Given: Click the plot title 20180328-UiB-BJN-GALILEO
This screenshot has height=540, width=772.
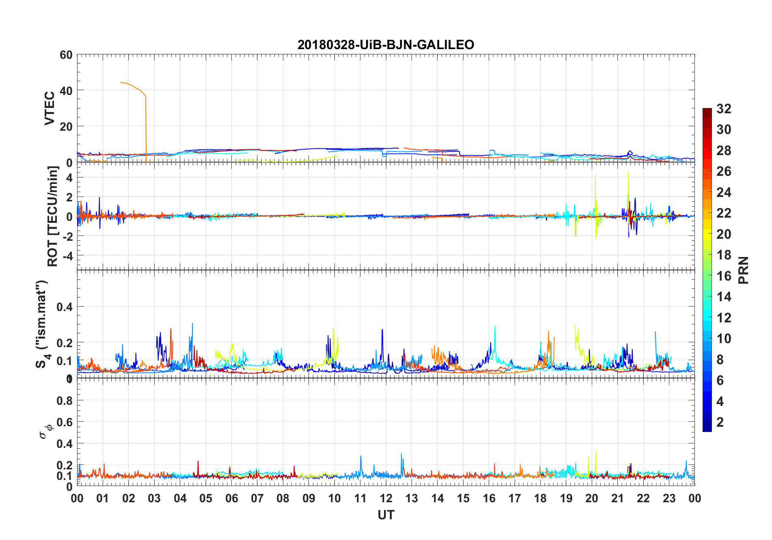Looking at the screenshot, I should [386, 45].
